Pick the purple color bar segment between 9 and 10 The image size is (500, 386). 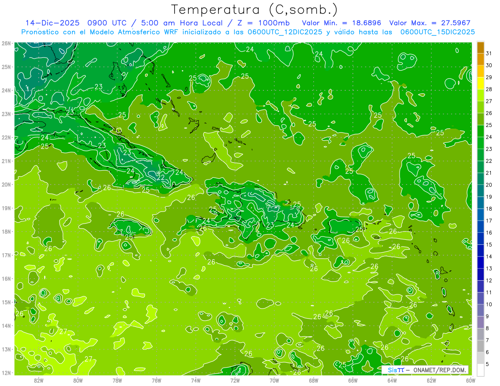point(480,310)
